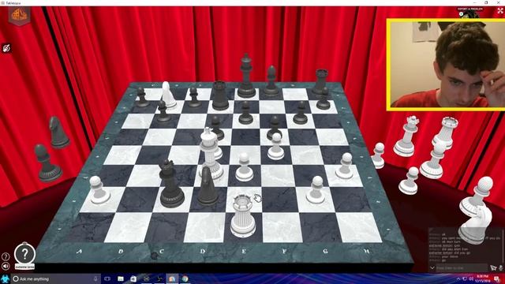Open the Microsoft Store taskbar icon
The width and height of the screenshot is (505, 284).
pyautogui.click(x=133, y=278)
